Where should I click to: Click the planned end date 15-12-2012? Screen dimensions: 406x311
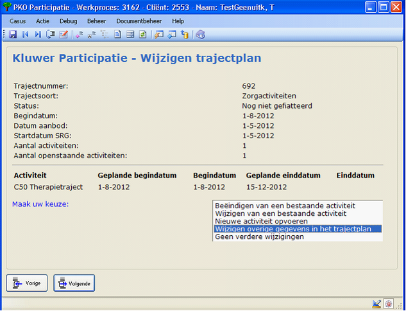(267, 187)
